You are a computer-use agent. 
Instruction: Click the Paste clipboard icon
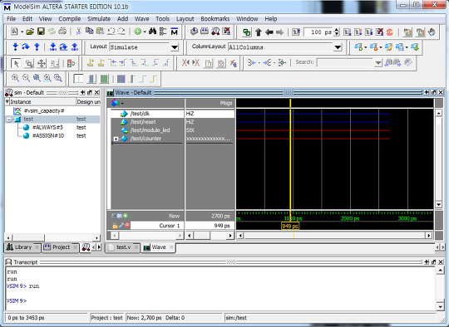point(100,32)
